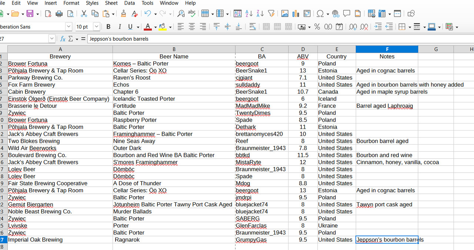Viewport: 474px width, 250px height.
Task: Insert an image
Action: click(x=285, y=14)
